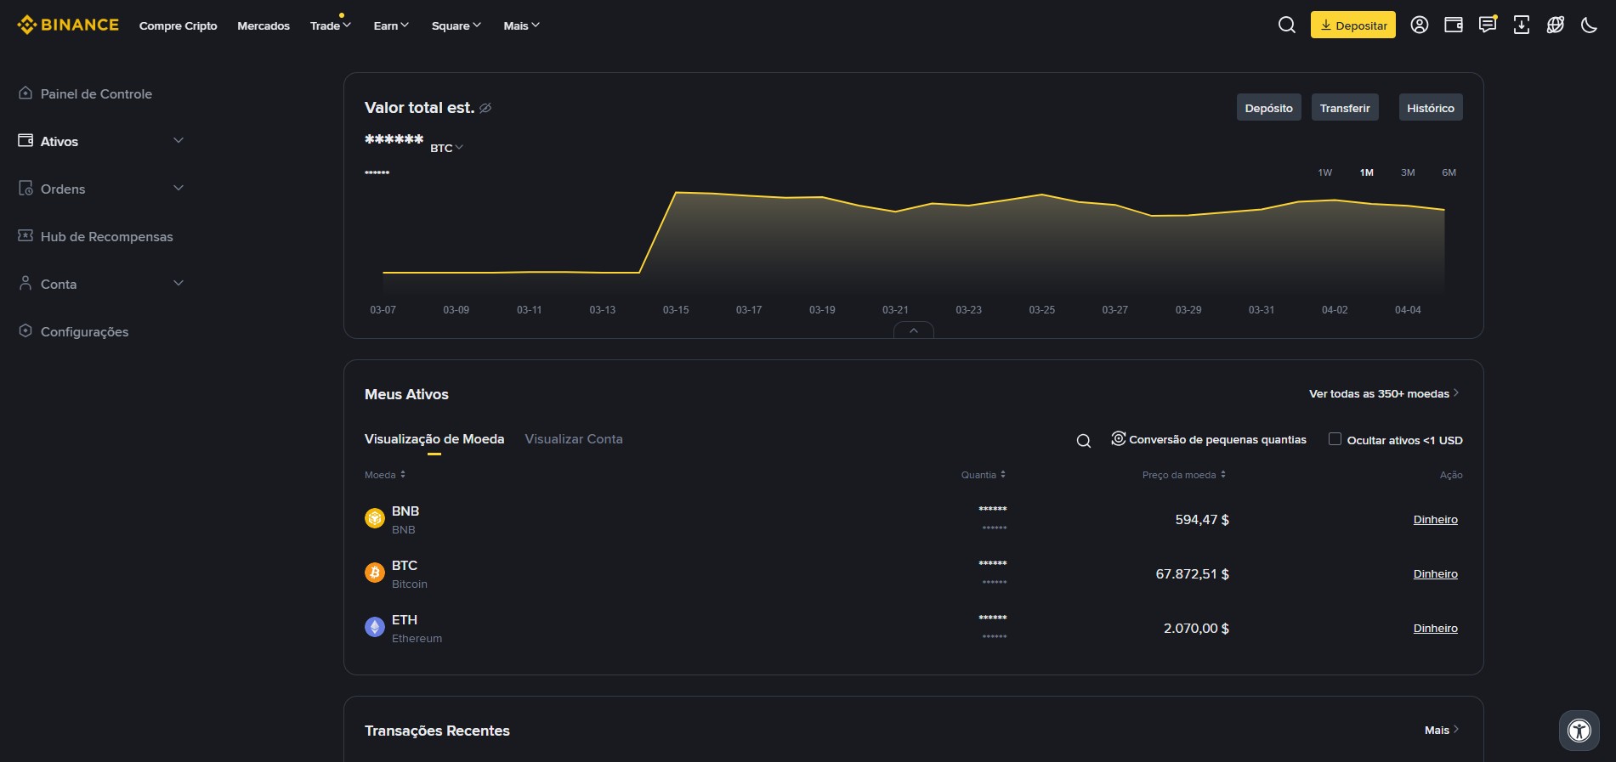
Task: Collapse the chart panel arrow
Action: pyautogui.click(x=914, y=330)
